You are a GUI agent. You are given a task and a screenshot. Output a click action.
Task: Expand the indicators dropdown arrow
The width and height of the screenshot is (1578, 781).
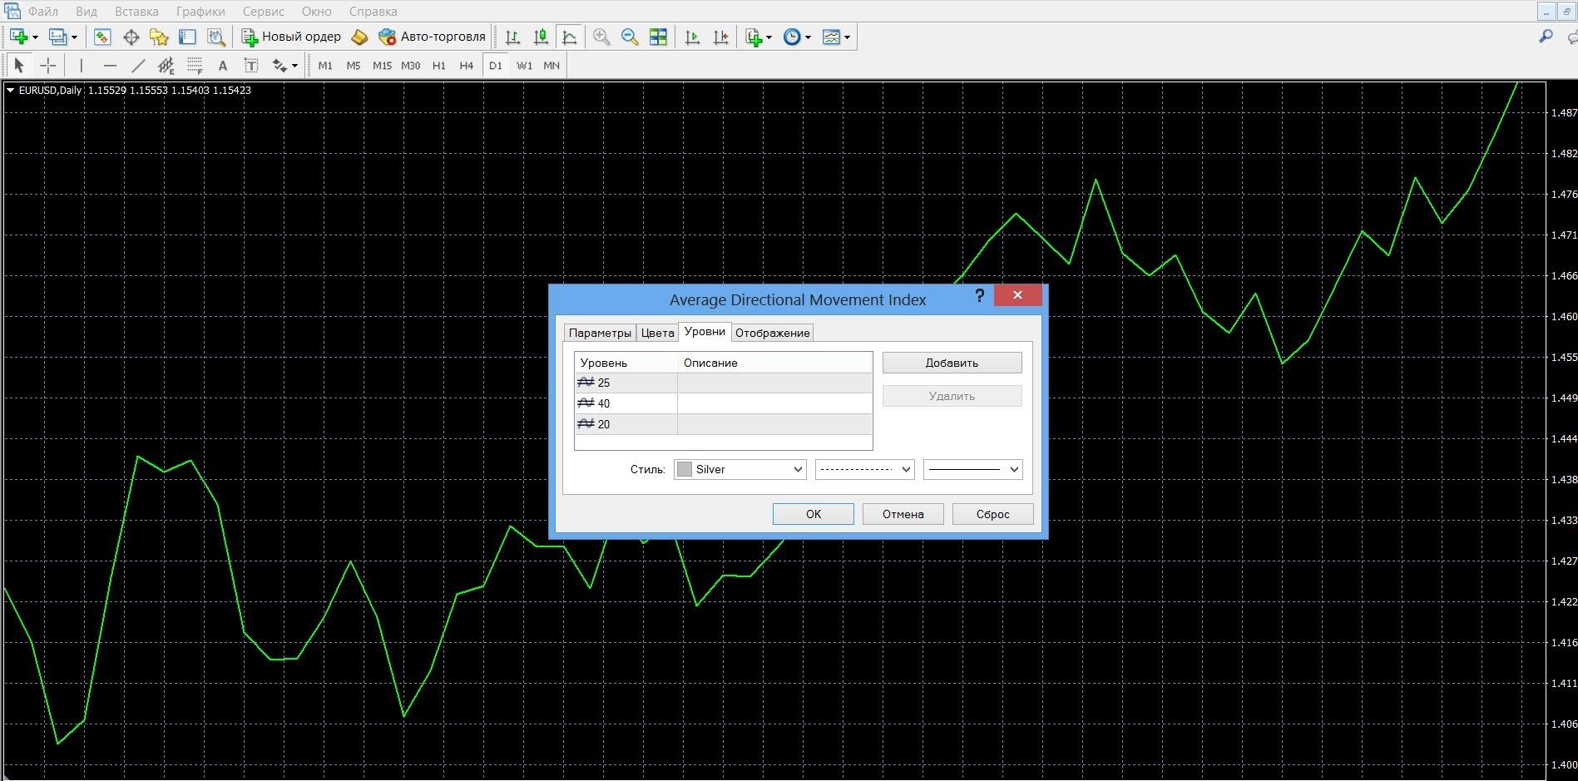coord(769,37)
